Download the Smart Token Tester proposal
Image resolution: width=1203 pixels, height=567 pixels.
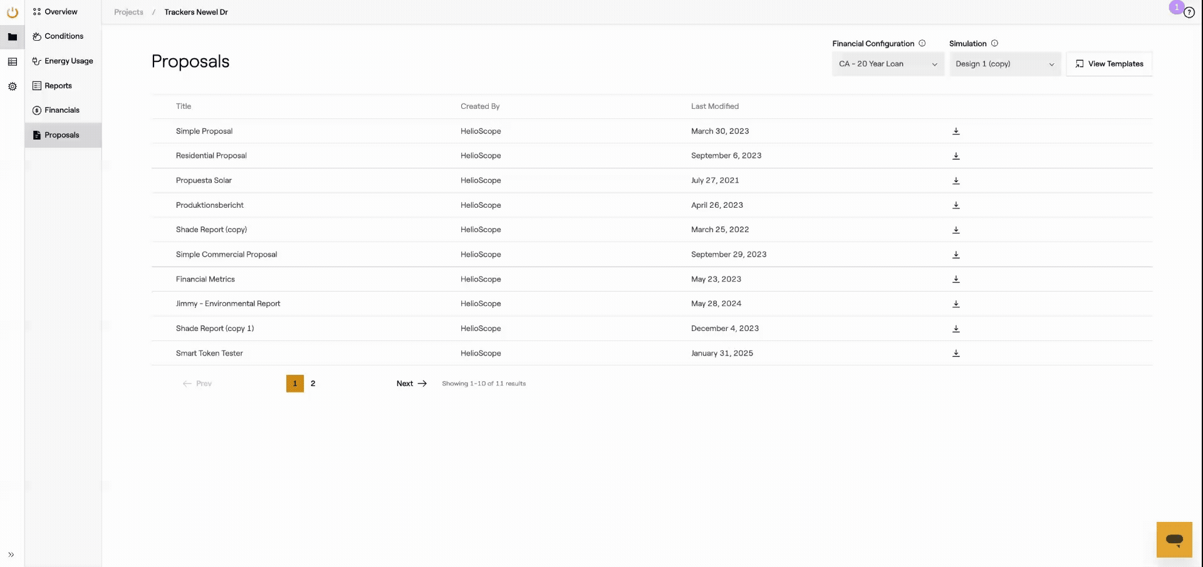click(956, 354)
